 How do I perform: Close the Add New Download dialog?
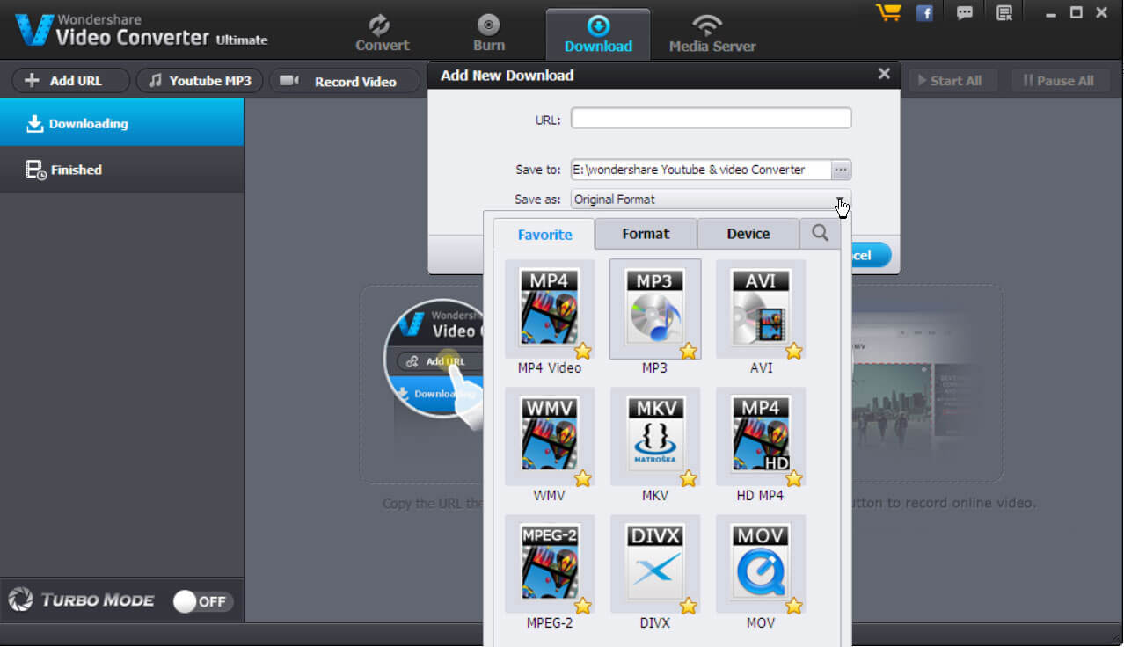(885, 74)
